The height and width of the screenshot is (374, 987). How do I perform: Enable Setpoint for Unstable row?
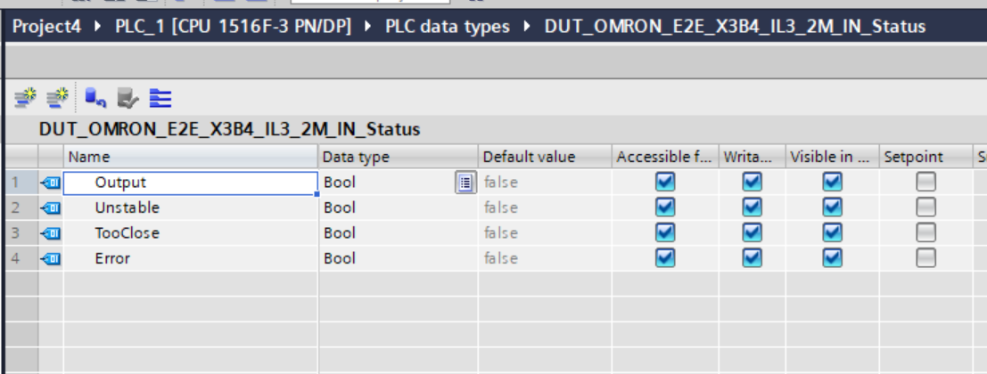[x=925, y=207]
